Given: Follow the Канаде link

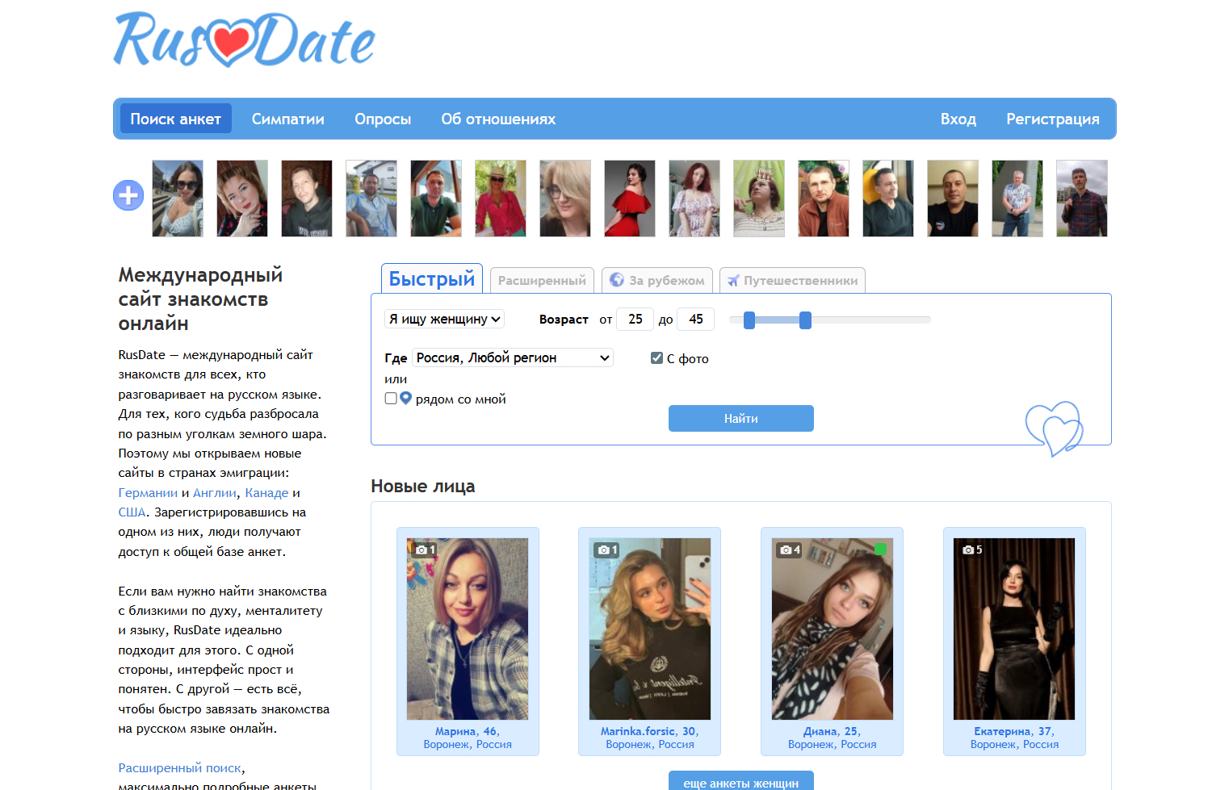Looking at the screenshot, I should click(266, 492).
